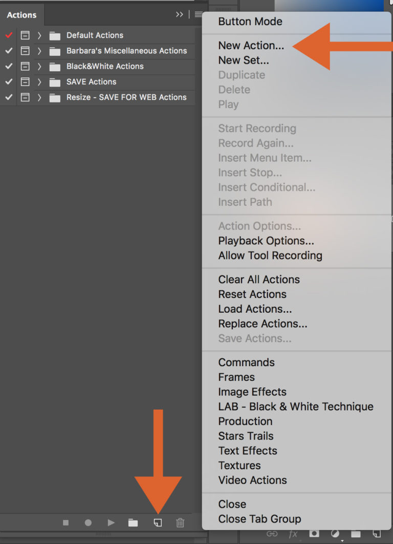This screenshot has height=544, width=393.
Task: Click the Create New Action icon
Action: click(157, 522)
